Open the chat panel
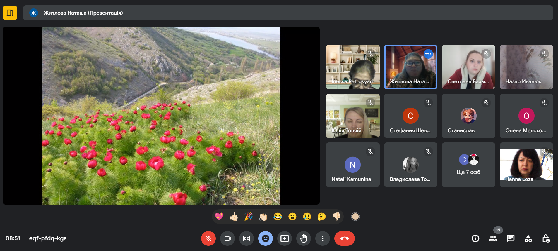 click(x=511, y=238)
